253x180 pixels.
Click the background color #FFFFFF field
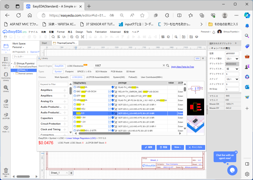point(232,54)
